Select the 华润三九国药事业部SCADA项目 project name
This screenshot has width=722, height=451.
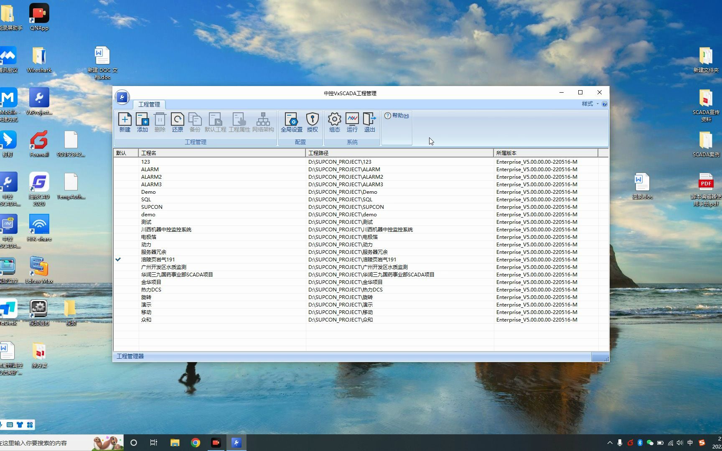pos(177,274)
